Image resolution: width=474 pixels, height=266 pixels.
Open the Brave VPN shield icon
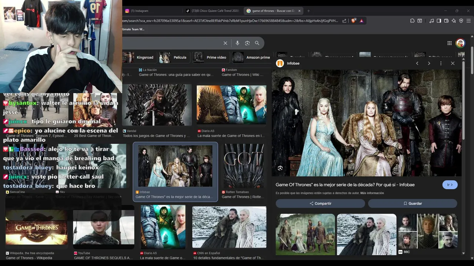[461, 21]
